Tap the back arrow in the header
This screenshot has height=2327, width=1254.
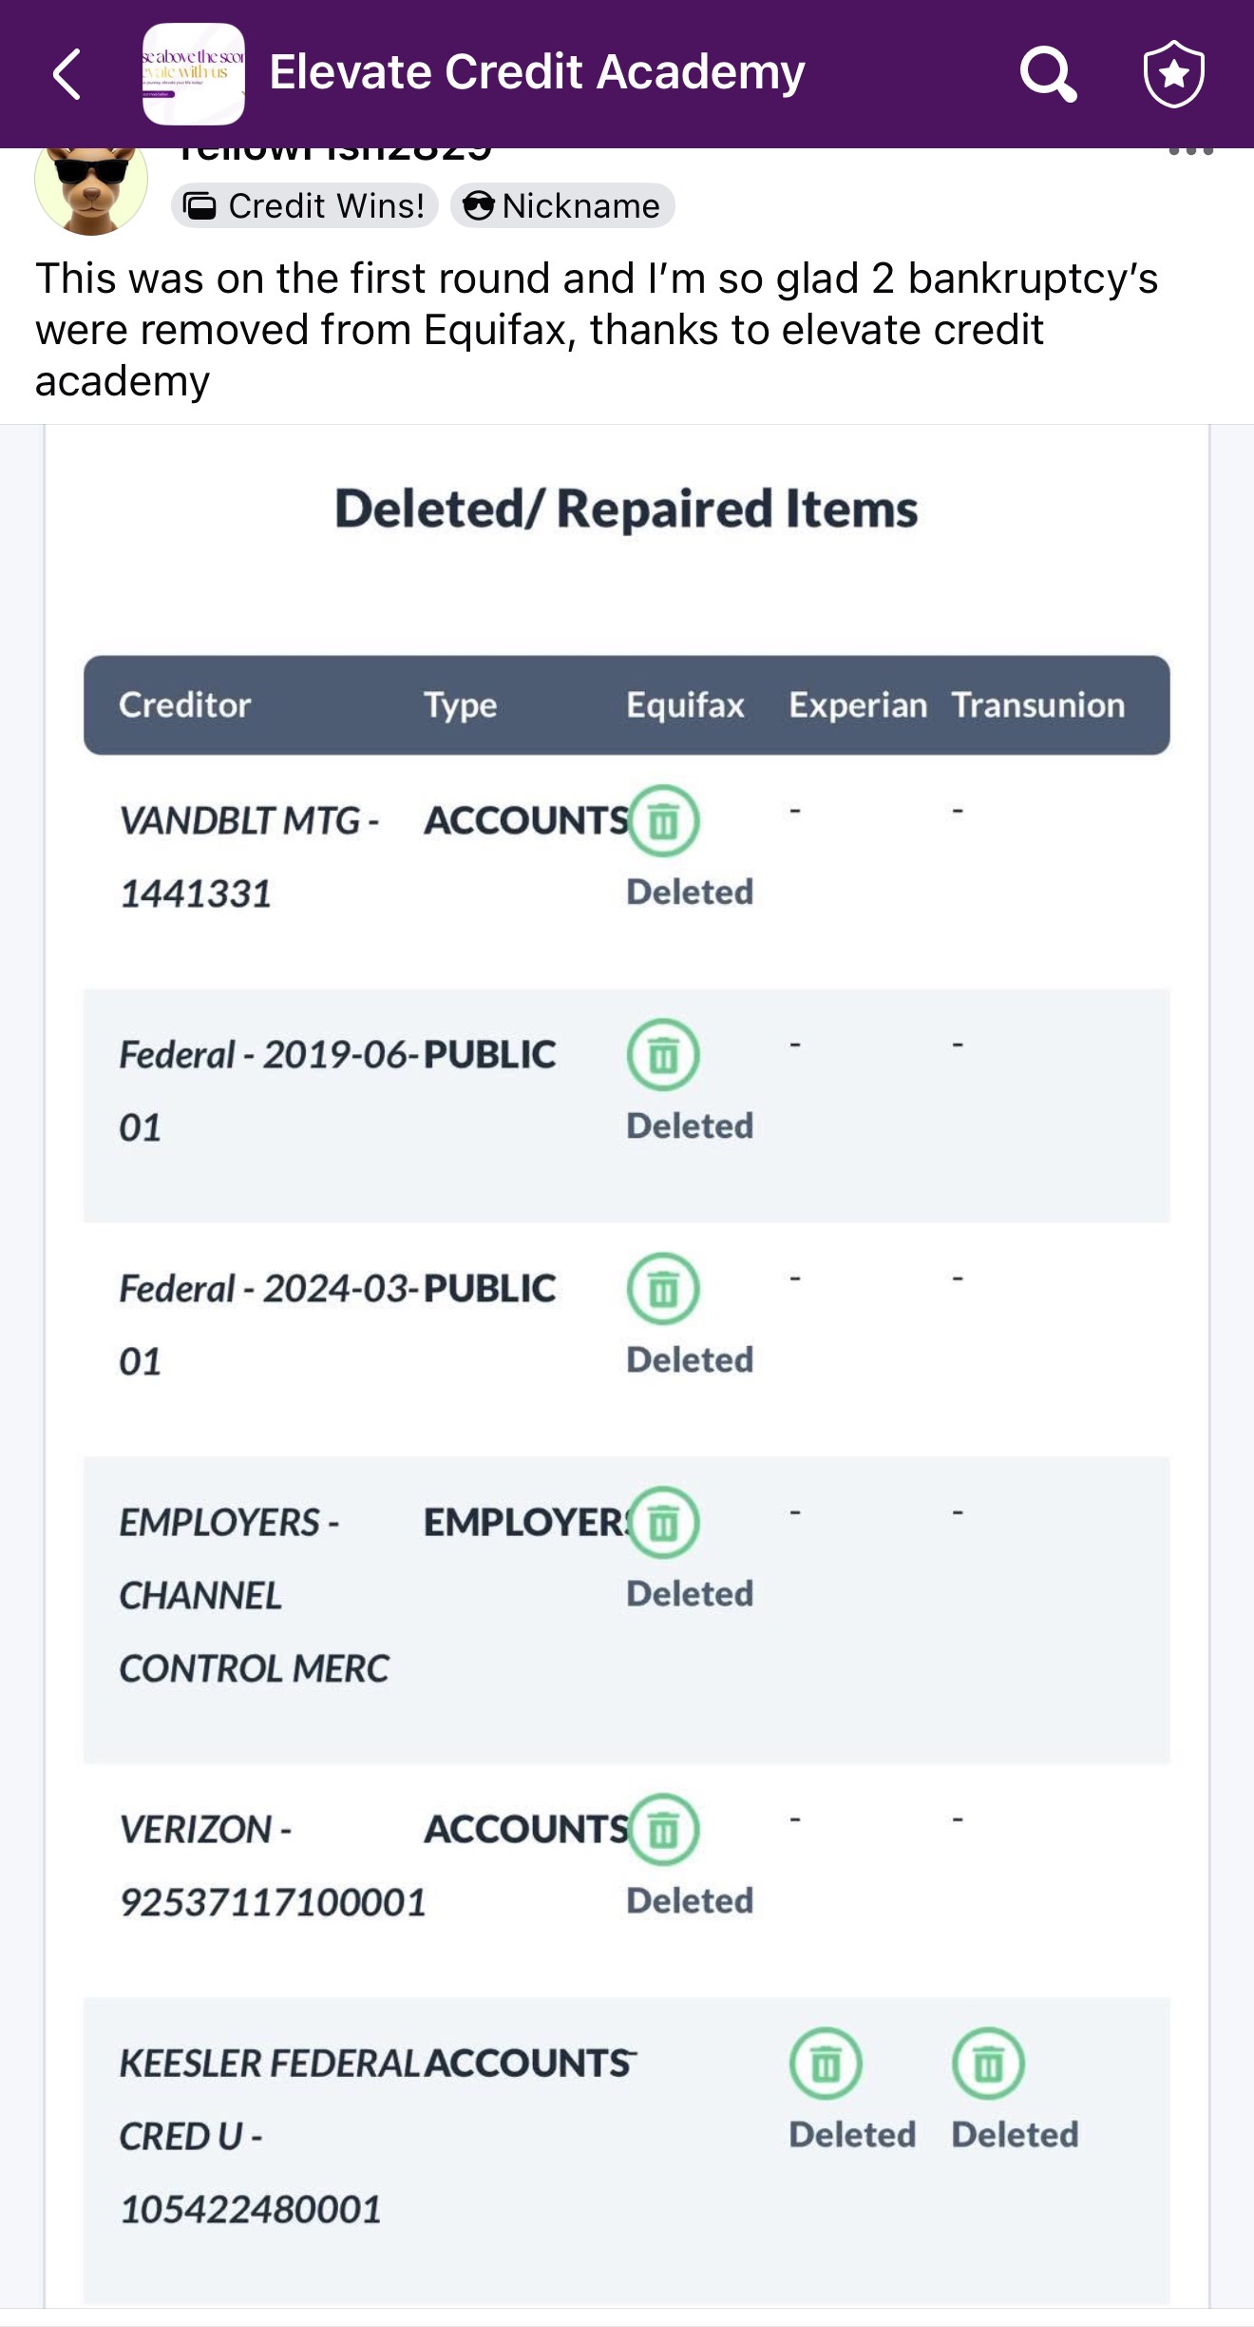66,74
